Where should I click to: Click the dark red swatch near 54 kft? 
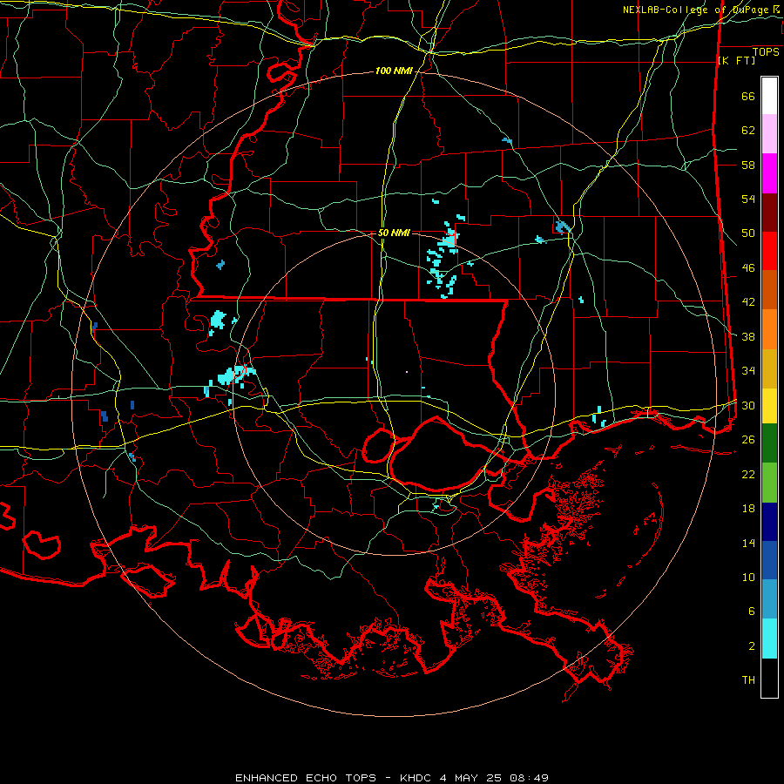coord(769,213)
